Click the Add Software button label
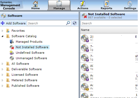 coord(16,23)
